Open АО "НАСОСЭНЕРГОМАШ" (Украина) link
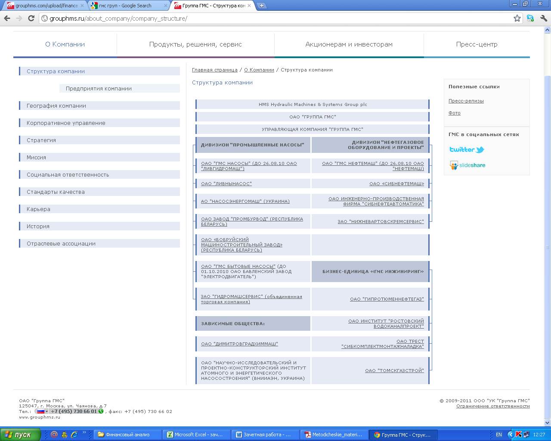The image size is (551, 441). click(x=245, y=201)
